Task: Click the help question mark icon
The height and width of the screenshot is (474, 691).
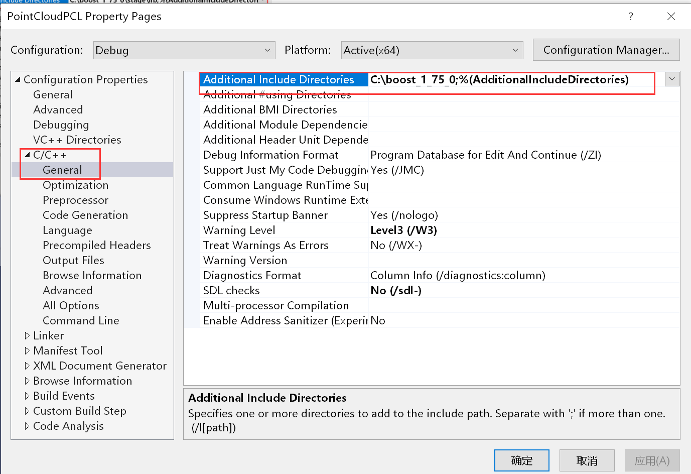Action: [x=631, y=16]
